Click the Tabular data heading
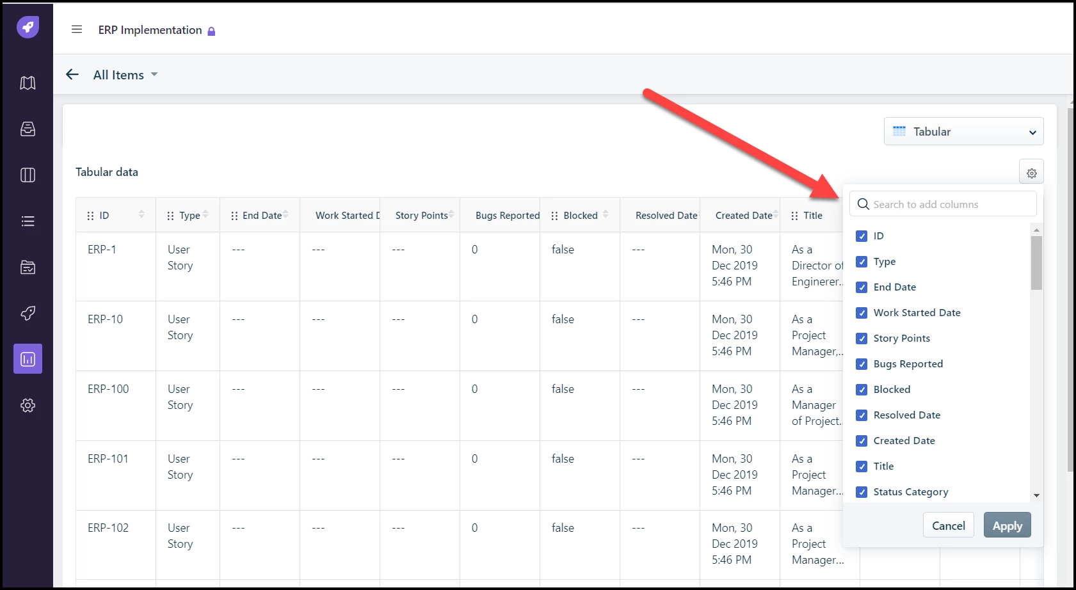 (x=107, y=172)
